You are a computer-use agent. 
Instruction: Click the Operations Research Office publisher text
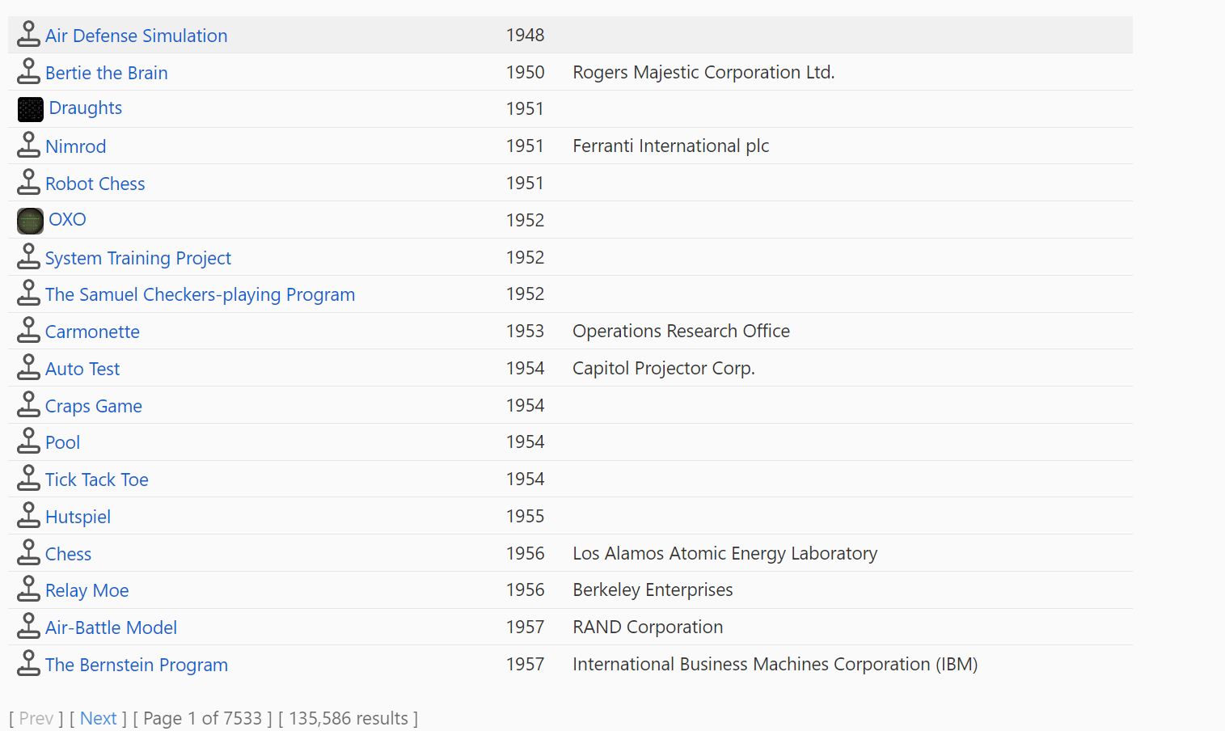tap(682, 331)
